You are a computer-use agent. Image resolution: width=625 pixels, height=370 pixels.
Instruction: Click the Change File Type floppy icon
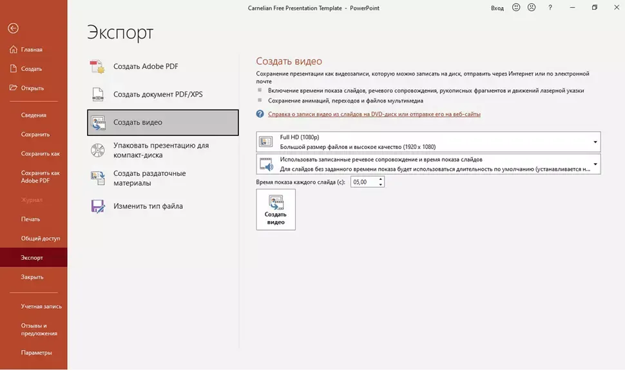(97, 206)
